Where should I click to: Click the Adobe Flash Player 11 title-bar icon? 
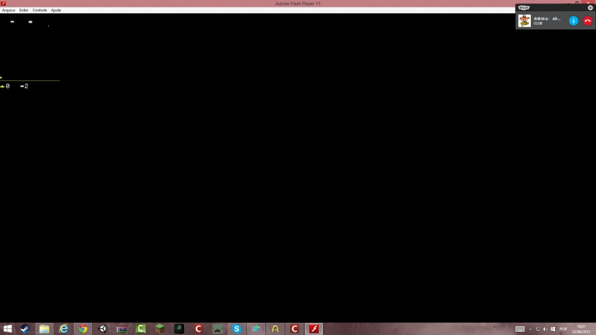[x=3, y=3]
